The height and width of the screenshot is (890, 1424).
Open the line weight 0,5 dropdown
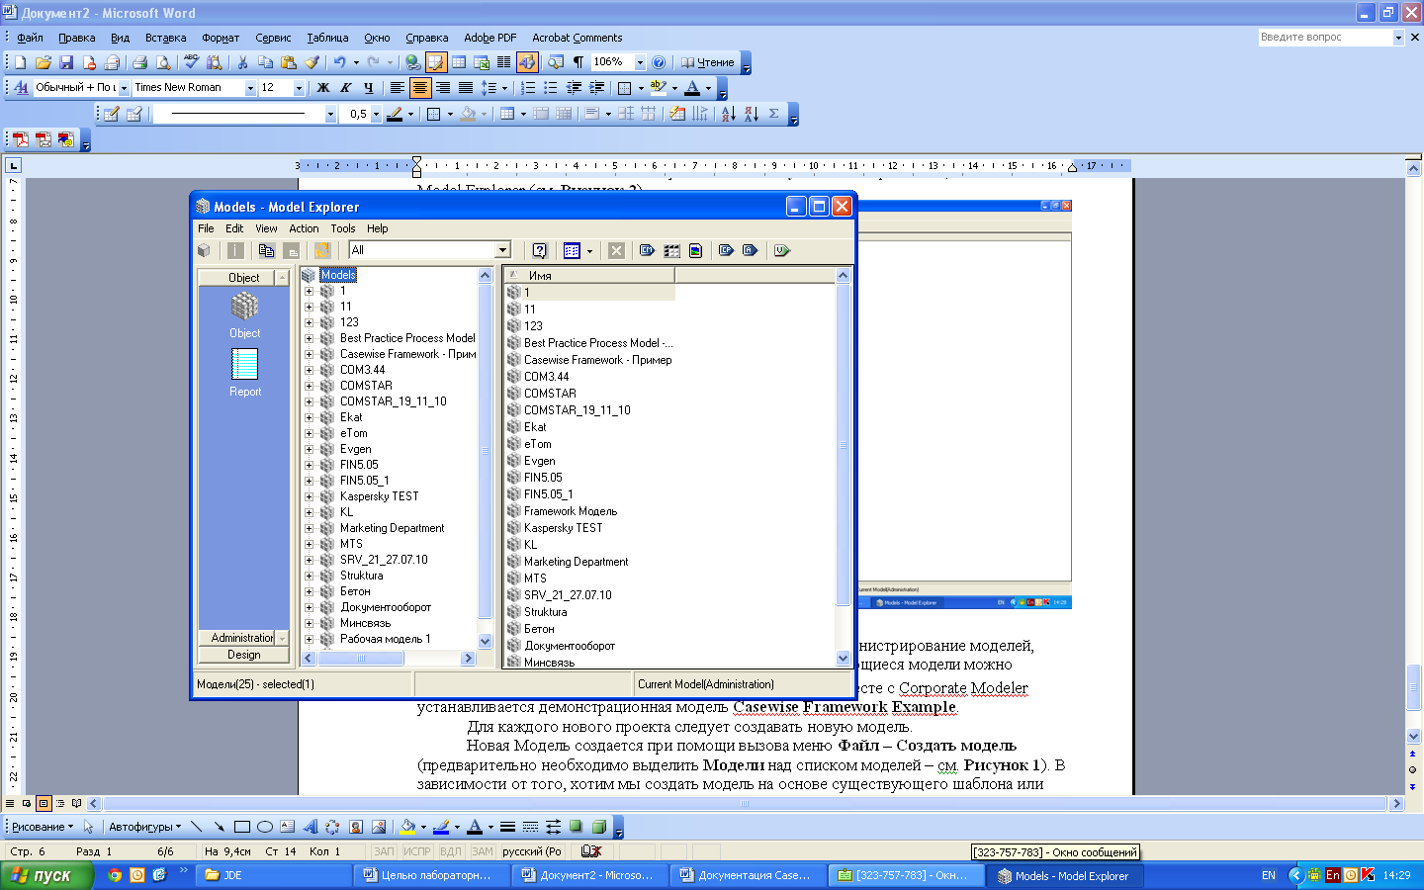tap(376, 114)
